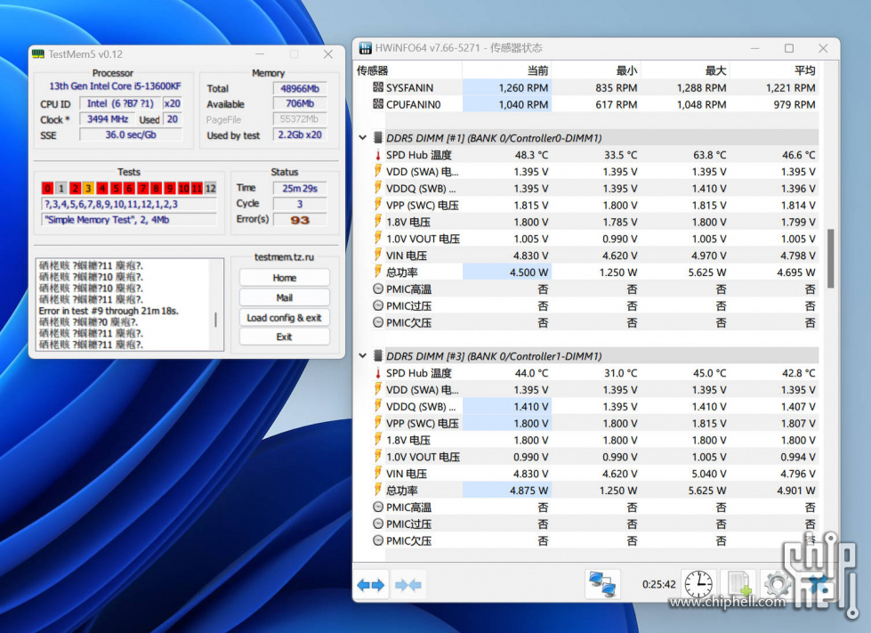The image size is (871, 633).
Task: Click log line 'Error in test #9 through 21m 18s.'
Action: 109,312
